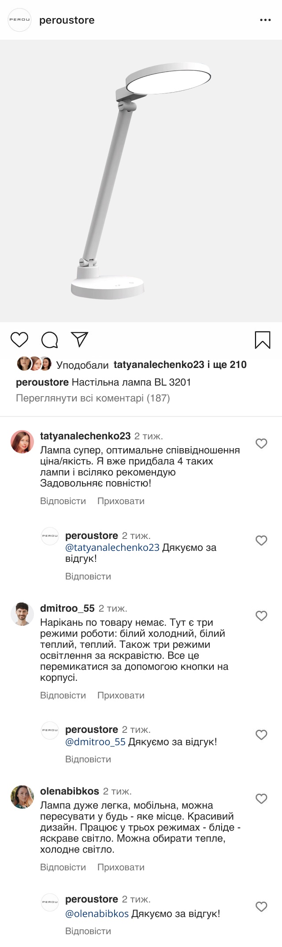Open peroustore profile from header avatar
Viewport: 282px width, 947px height.
tap(20, 20)
